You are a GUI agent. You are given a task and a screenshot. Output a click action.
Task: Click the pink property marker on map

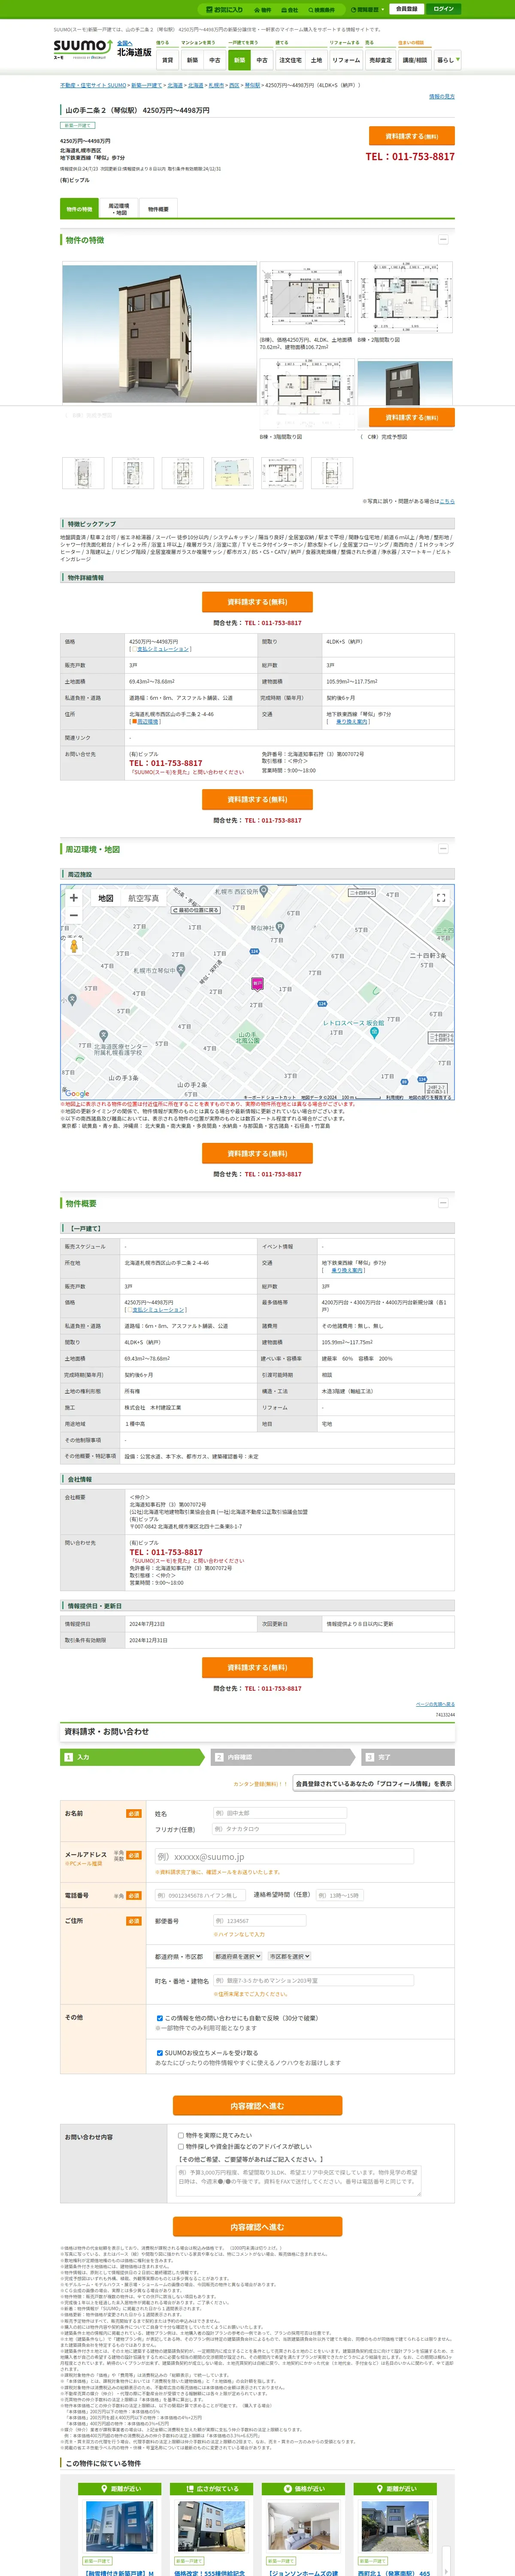click(x=257, y=984)
